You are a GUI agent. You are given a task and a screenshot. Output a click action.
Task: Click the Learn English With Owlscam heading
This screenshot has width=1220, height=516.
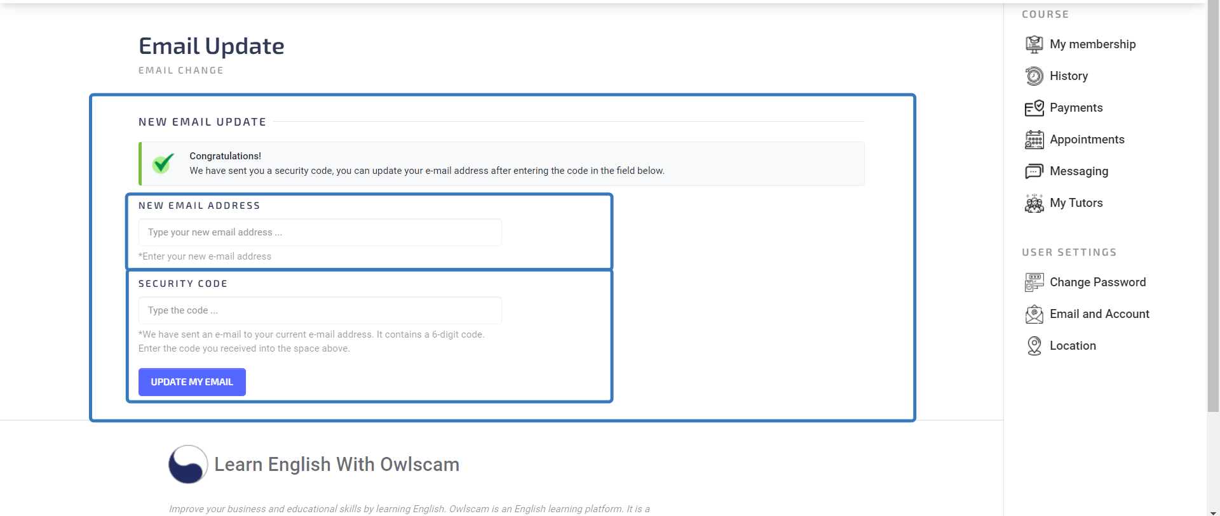click(x=337, y=465)
